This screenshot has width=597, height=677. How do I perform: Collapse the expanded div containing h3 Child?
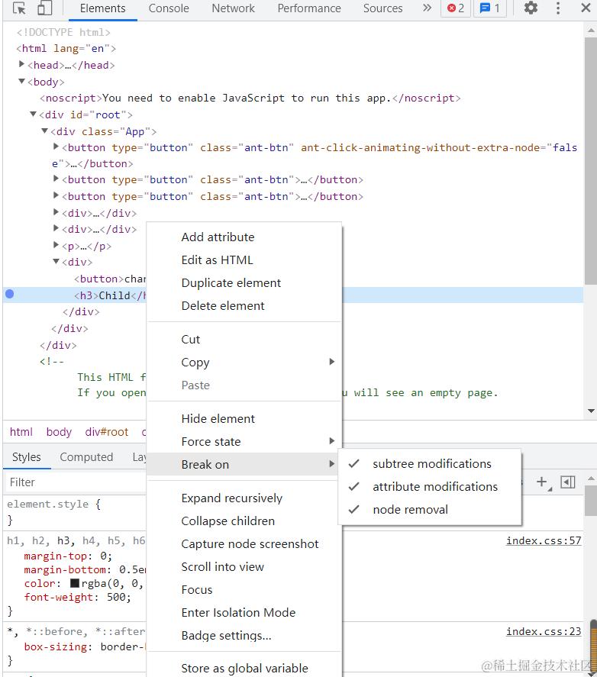coord(56,261)
